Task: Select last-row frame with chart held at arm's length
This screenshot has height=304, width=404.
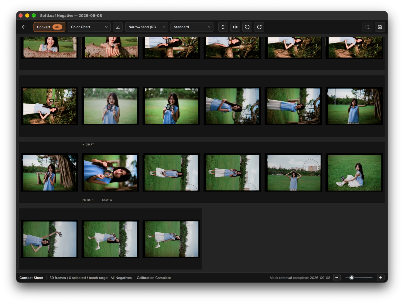Action: click(49, 239)
